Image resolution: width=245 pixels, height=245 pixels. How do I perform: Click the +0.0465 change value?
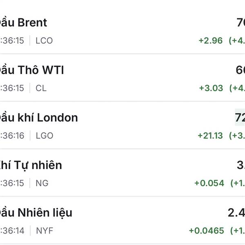(206, 231)
